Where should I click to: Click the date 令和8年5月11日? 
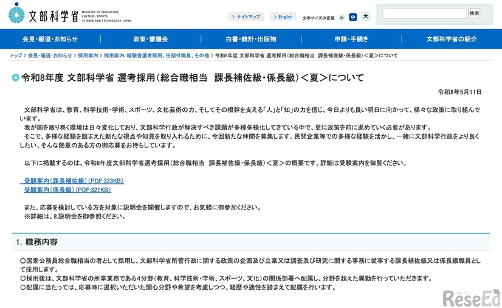coord(459,92)
